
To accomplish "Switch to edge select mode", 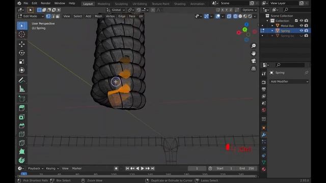I will click(x=53, y=16).
